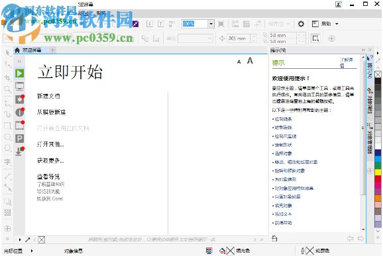Click the full-screen preview icon beside zoom

tap(221, 24)
